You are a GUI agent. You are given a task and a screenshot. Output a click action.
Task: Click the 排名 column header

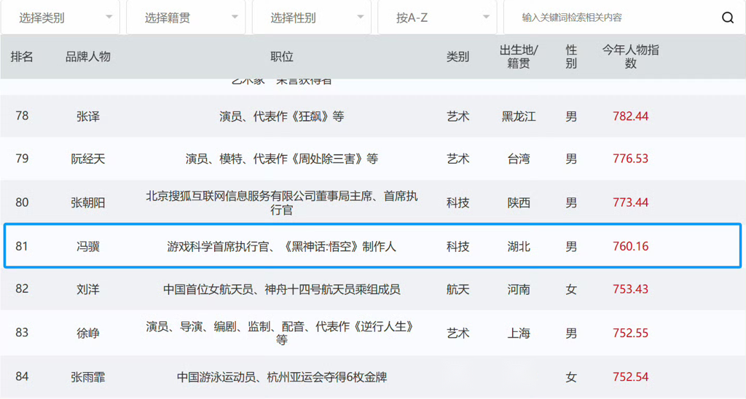pyautogui.click(x=22, y=57)
